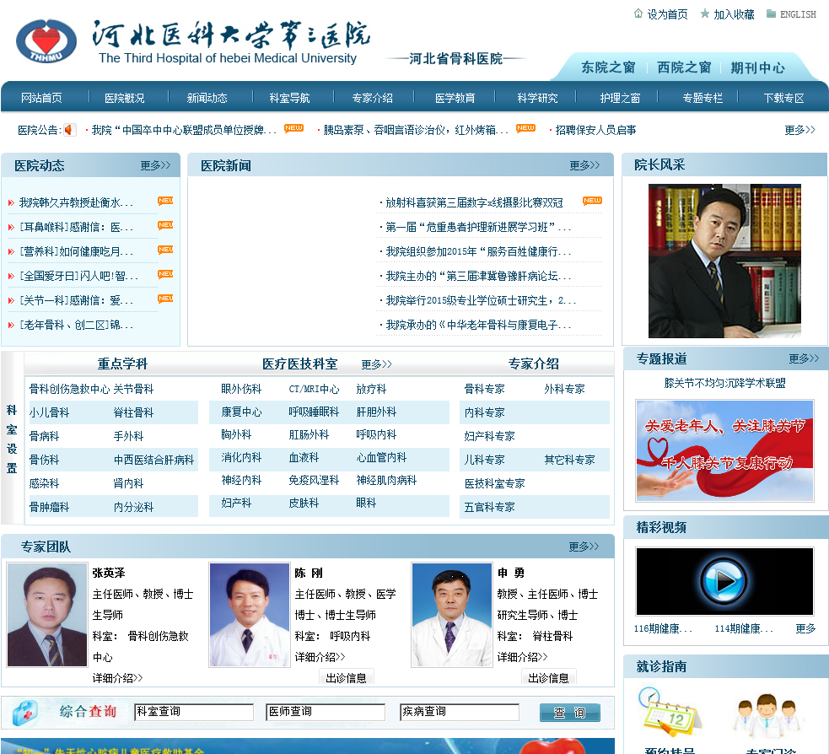The height and width of the screenshot is (754, 829).
Task: Expand 更多>> next to 医疗医技科室
Action: (376, 364)
